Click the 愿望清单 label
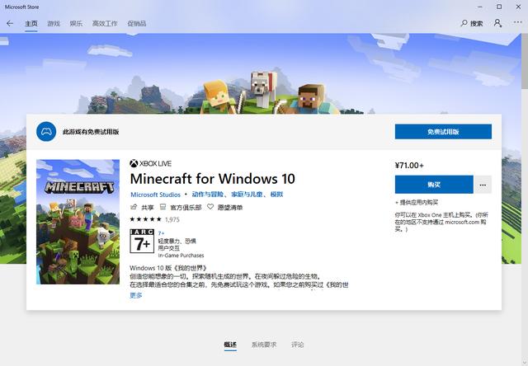This screenshot has height=366, width=528. (x=230, y=207)
